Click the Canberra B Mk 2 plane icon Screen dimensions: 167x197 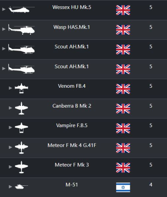click(x=21, y=108)
